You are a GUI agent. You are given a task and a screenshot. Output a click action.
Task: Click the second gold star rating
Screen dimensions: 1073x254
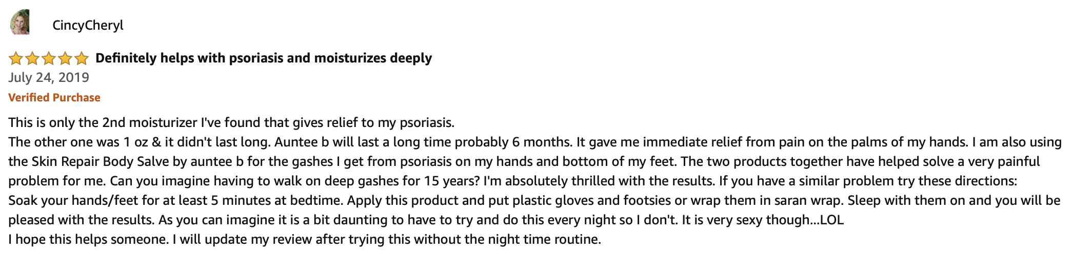pos(32,59)
